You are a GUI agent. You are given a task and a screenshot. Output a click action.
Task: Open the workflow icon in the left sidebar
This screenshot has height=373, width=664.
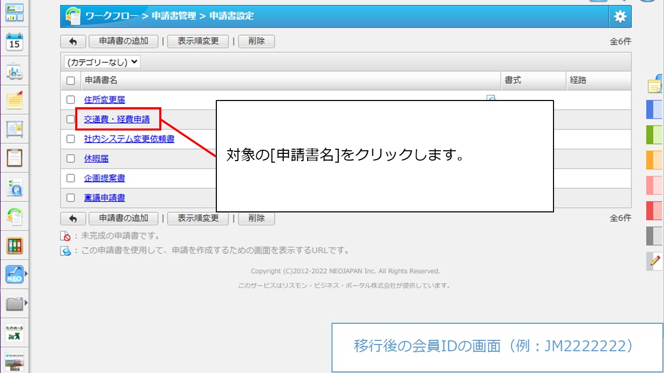pos(15,216)
